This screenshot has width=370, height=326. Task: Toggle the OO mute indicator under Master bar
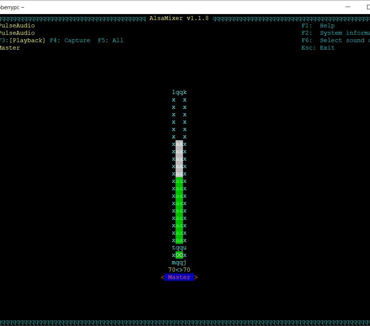(x=179, y=255)
